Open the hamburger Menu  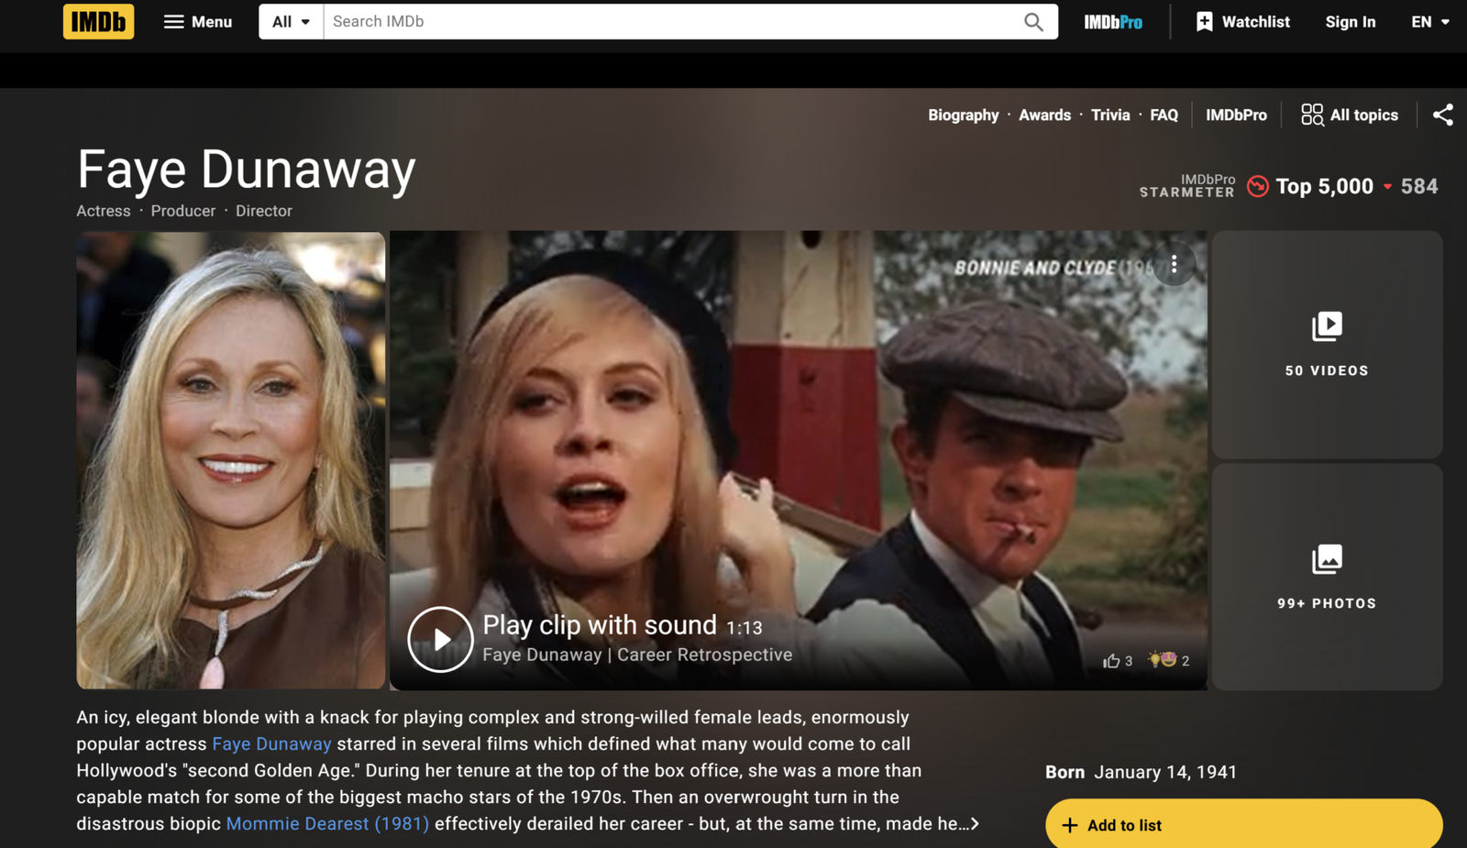pyautogui.click(x=197, y=21)
